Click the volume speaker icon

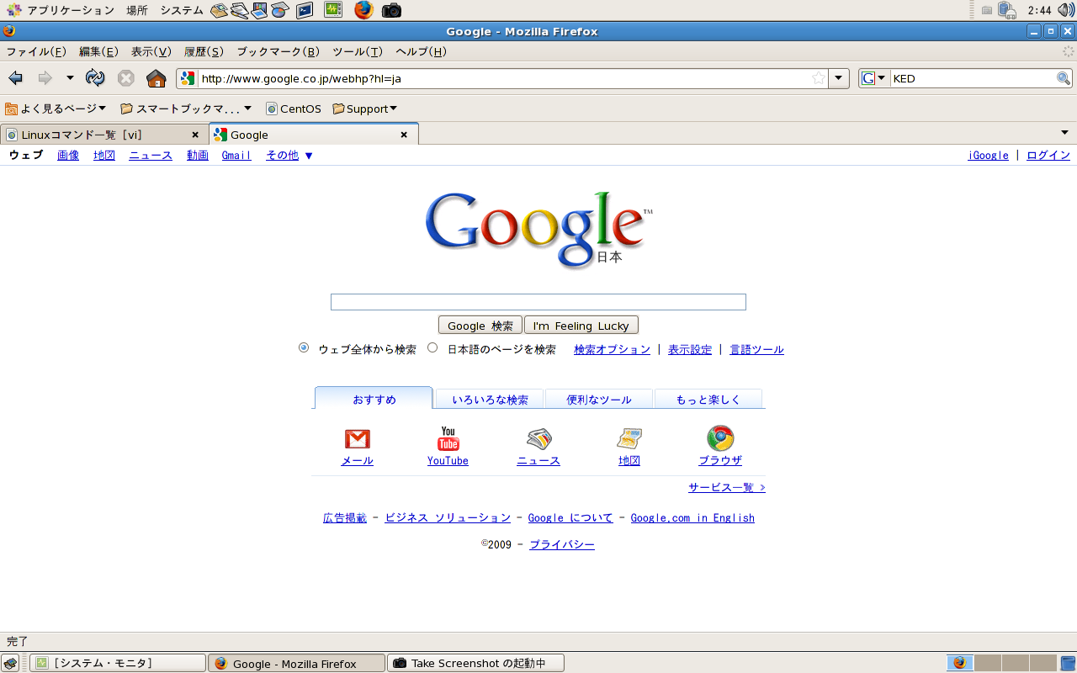point(1065,10)
